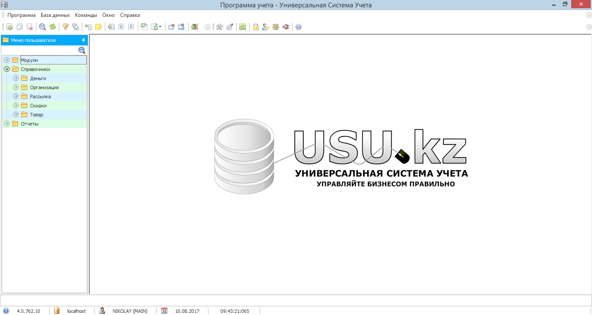Click the users group icon
Viewport: 592px width, 315px height.
tap(276, 27)
